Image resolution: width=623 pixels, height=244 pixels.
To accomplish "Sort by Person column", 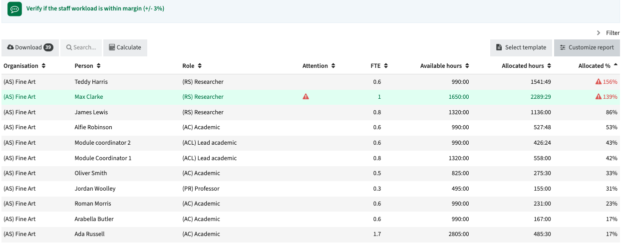I will tap(87, 66).
